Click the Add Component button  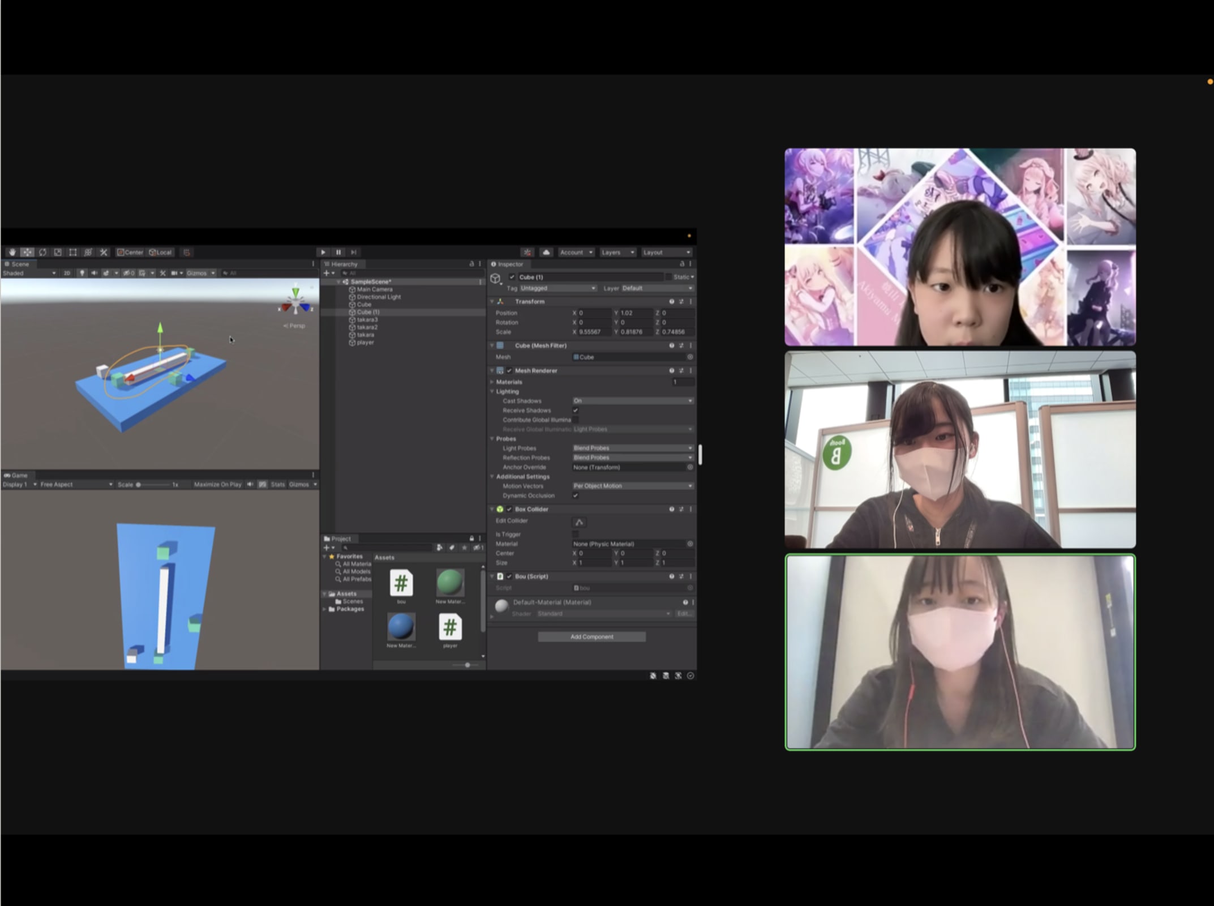tap(591, 637)
